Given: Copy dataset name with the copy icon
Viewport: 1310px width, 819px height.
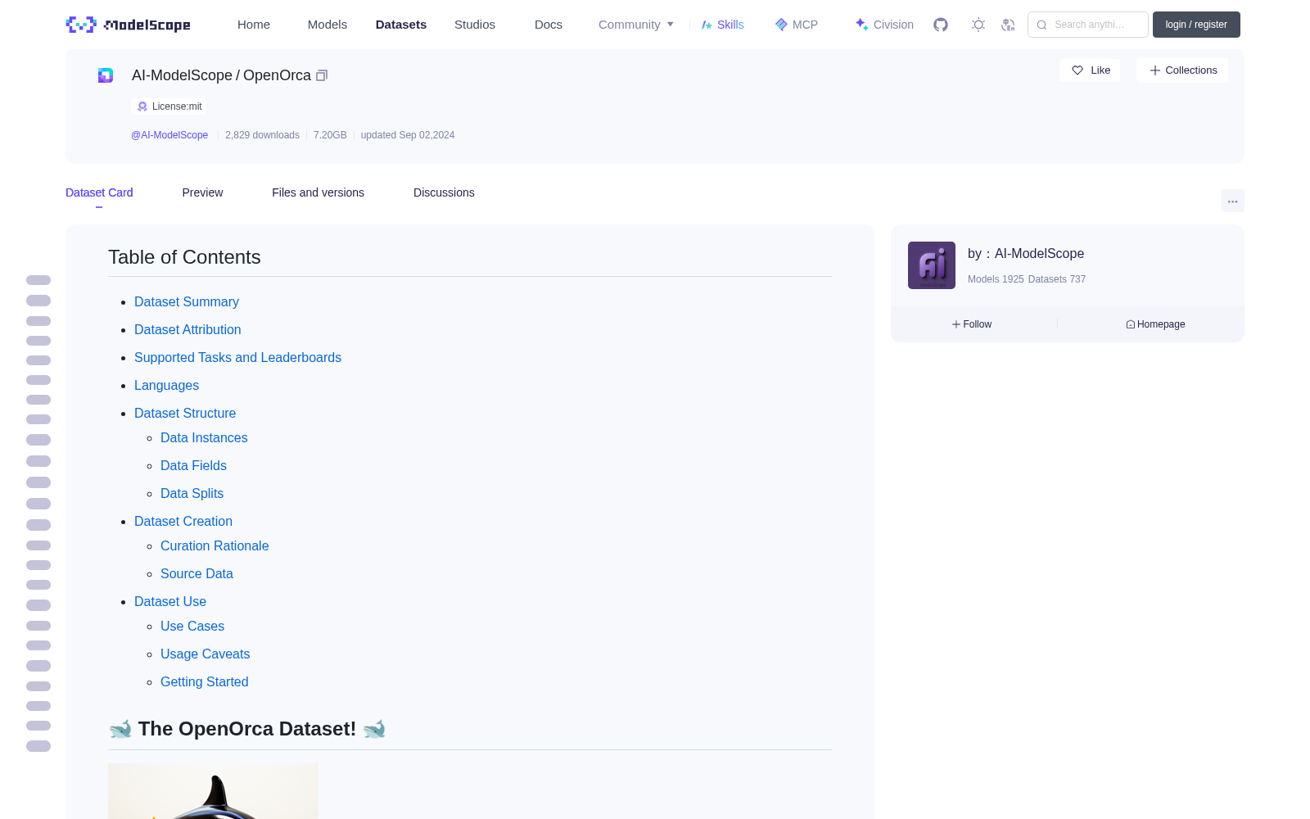Looking at the screenshot, I should (x=322, y=75).
